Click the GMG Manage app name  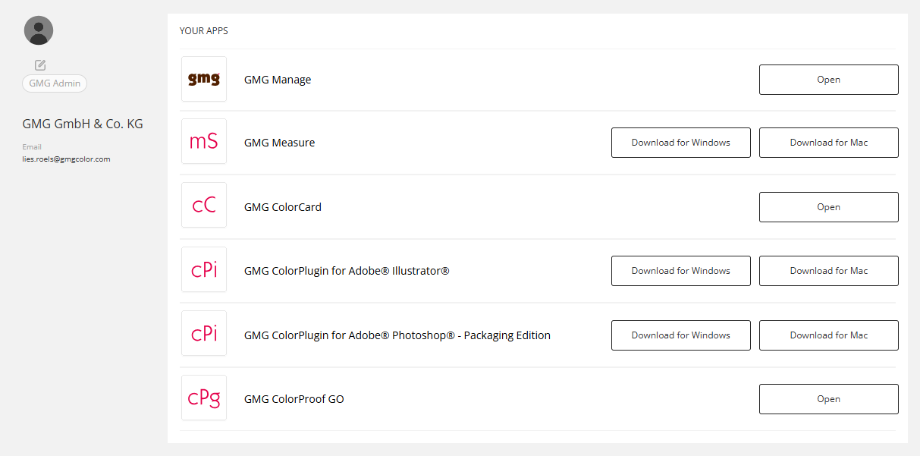pyautogui.click(x=278, y=80)
